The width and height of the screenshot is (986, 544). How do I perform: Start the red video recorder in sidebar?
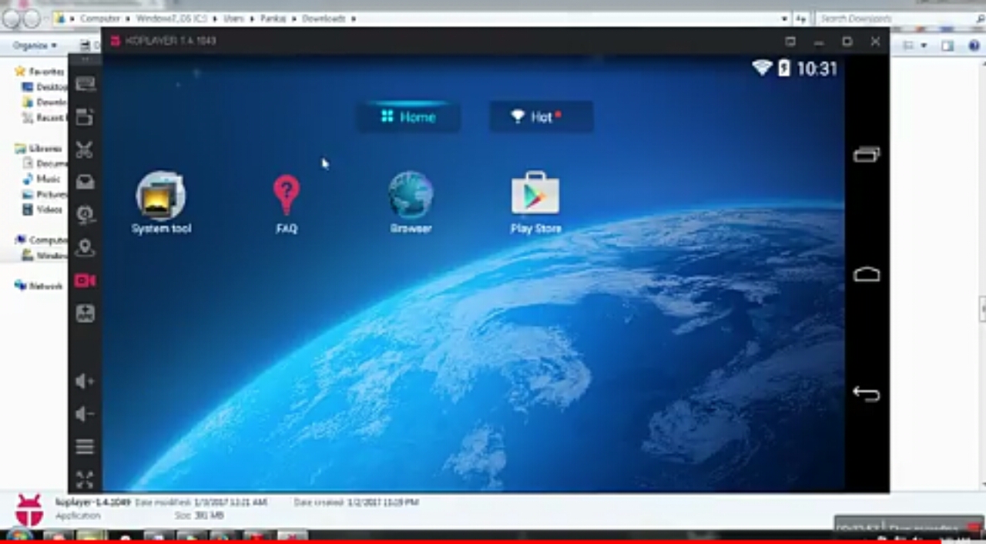click(x=85, y=280)
